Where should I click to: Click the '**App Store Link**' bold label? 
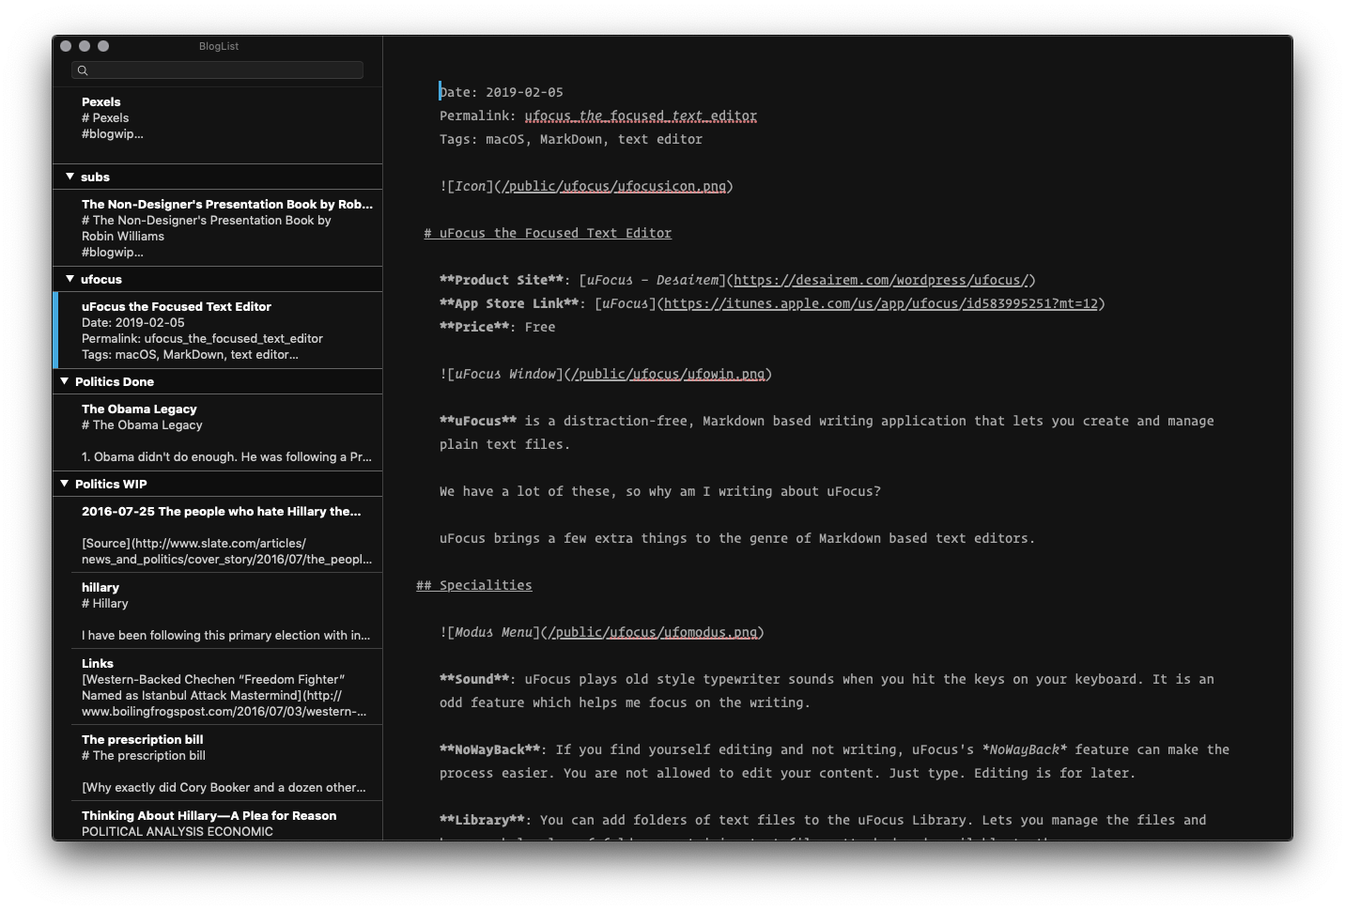[509, 303]
